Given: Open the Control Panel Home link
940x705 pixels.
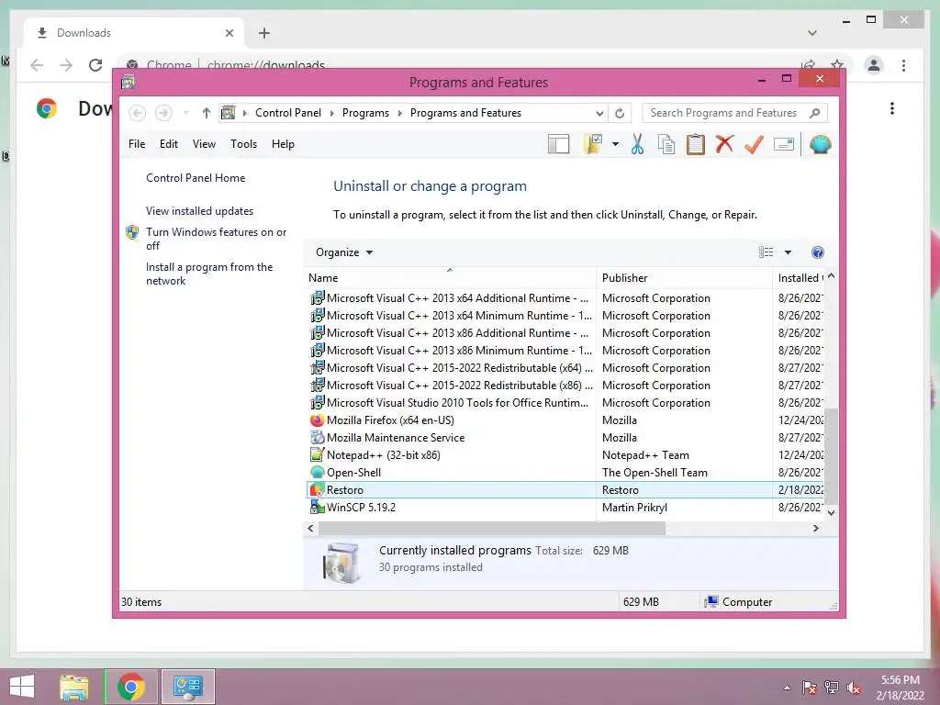Looking at the screenshot, I should pyautogui.click(x=196, y=178).
